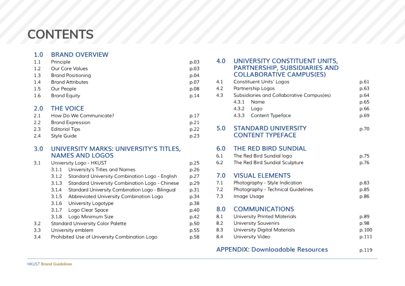Click the 7.0 Visual Elements heading
405x286 pixels.
click(x=262, y=175)
